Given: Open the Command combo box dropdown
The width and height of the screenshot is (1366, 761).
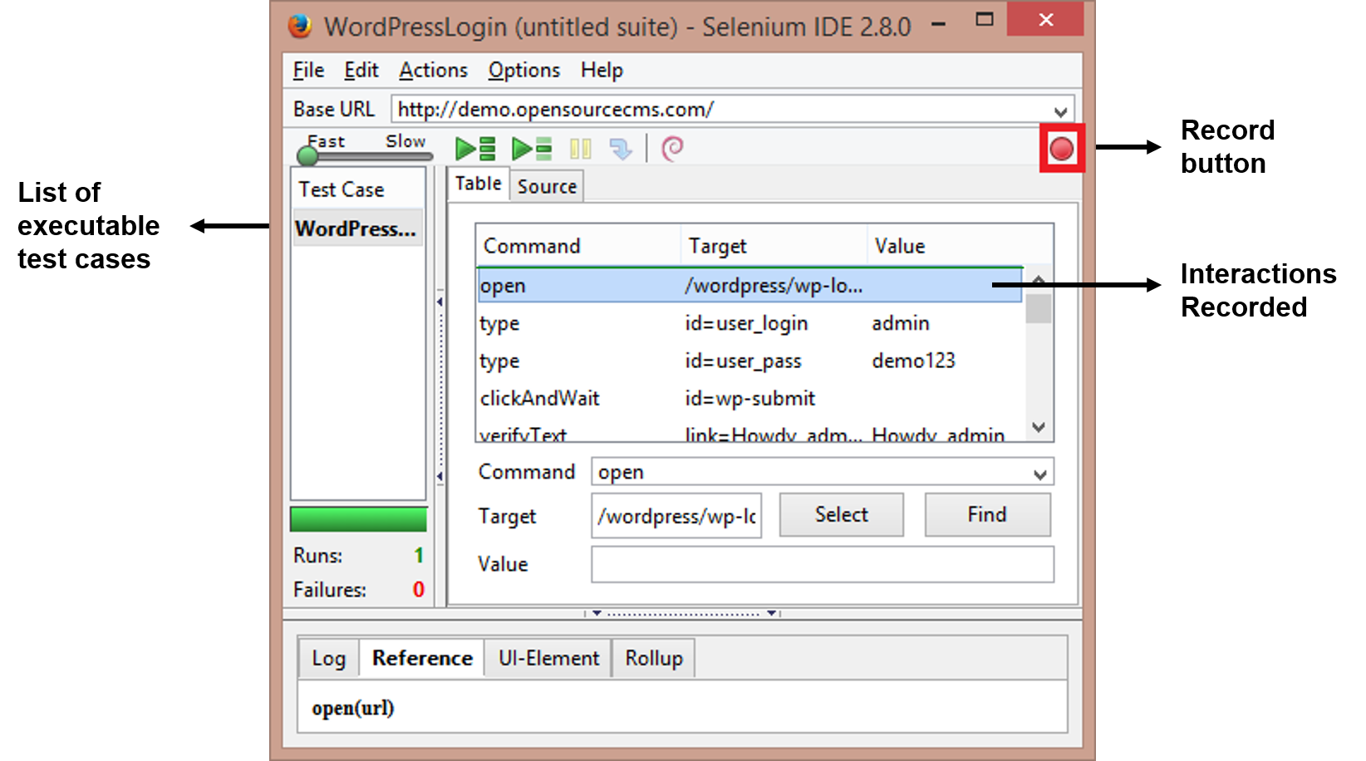Looking at the screenshot, I should coord(1039,474).
